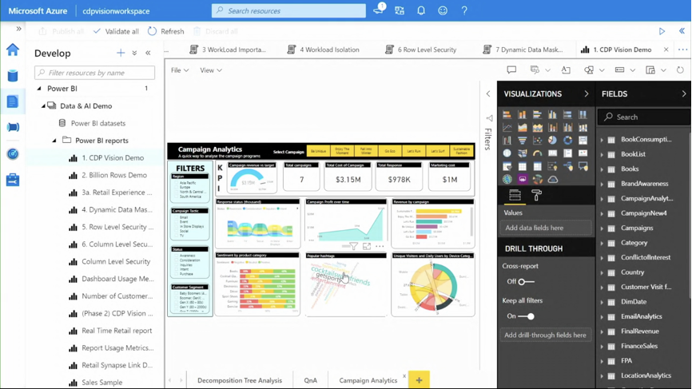Select the pie chart visualization icon

pos(552,141)
